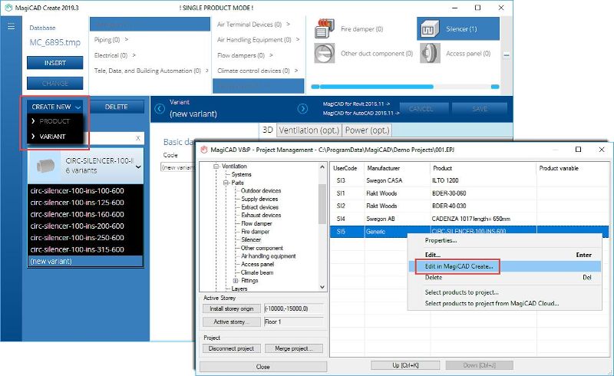Image resolution: width=614 pixels, height=376 pixels.
Task: Switch to the Power (opt.) tab
Action: pos(367,130)
